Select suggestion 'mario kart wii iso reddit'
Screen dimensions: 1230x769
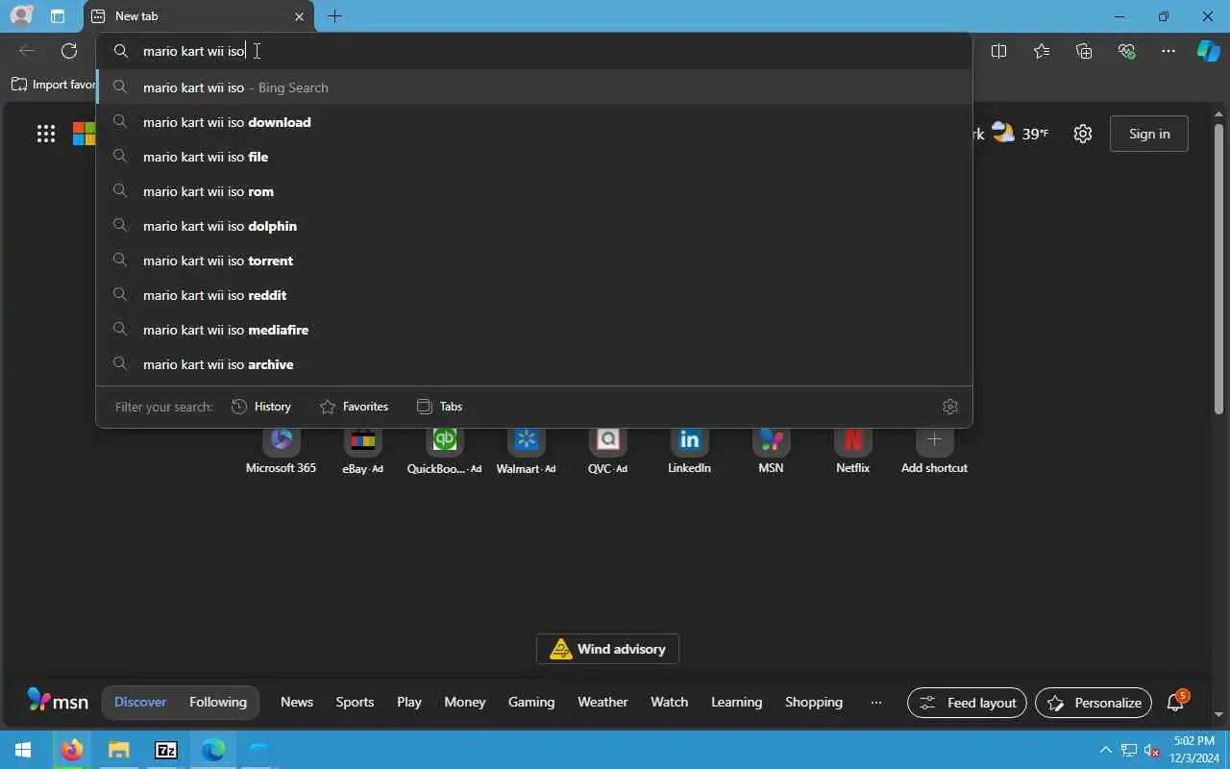pos(534,295)
